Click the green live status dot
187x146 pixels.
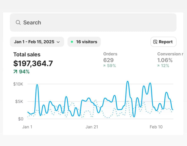pos(72,42)
